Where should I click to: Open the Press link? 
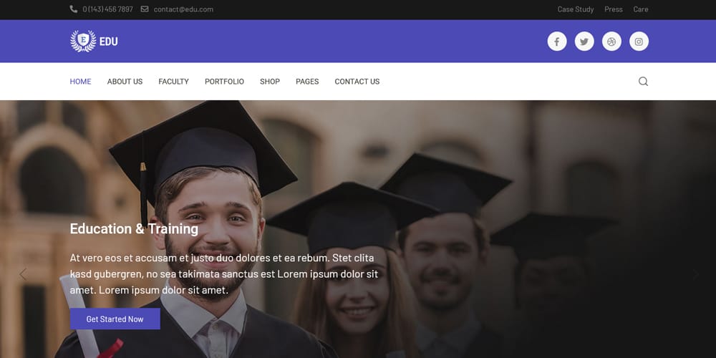(x=614, y=9)
